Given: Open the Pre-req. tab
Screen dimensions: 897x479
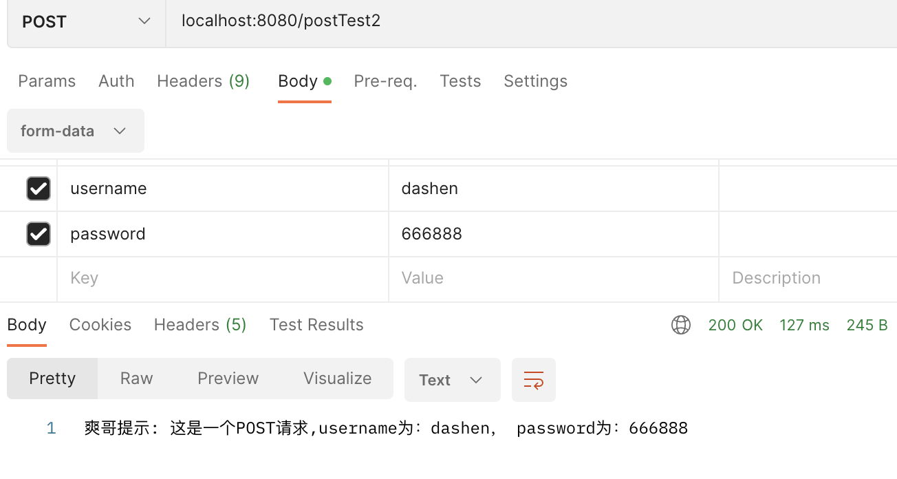Looking at the screenshot, I should [x=385, y=81].
